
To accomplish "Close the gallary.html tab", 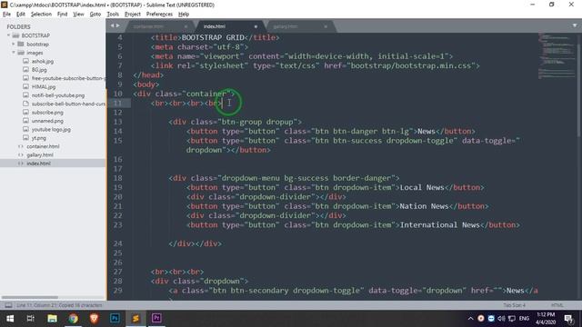I will (326, 26).
